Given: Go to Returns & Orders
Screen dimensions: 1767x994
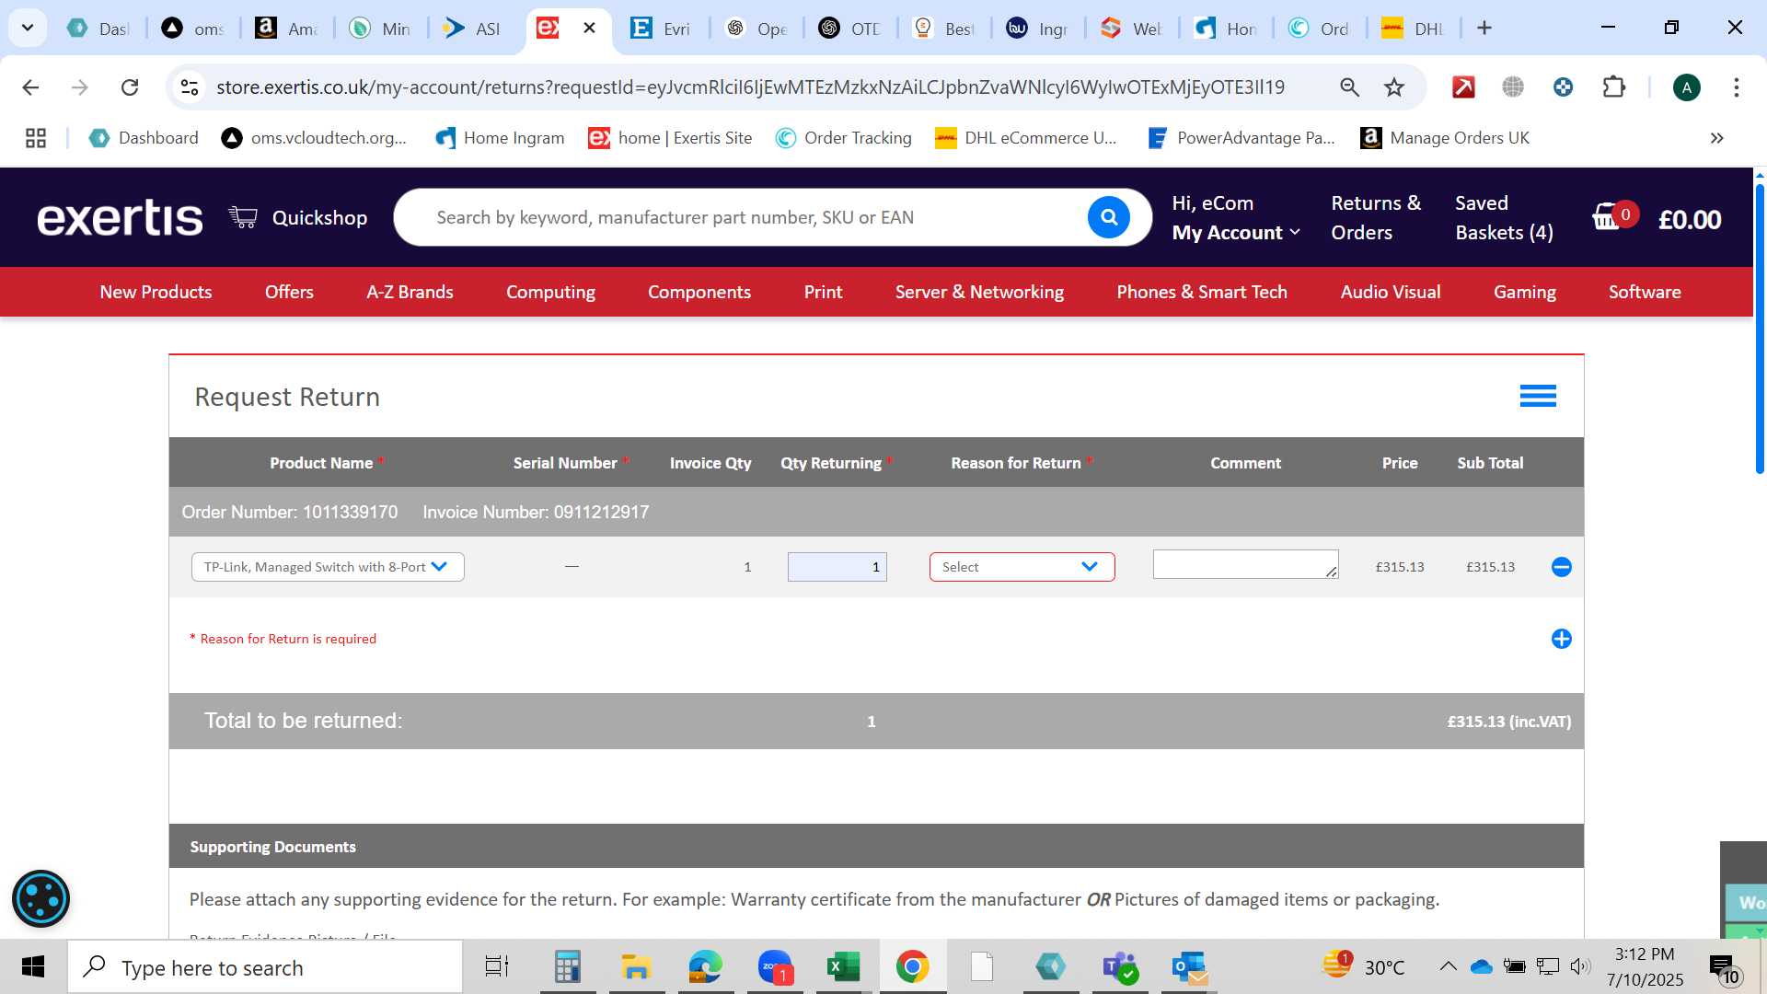Looking at the screenshot, I should [1376, 218].
